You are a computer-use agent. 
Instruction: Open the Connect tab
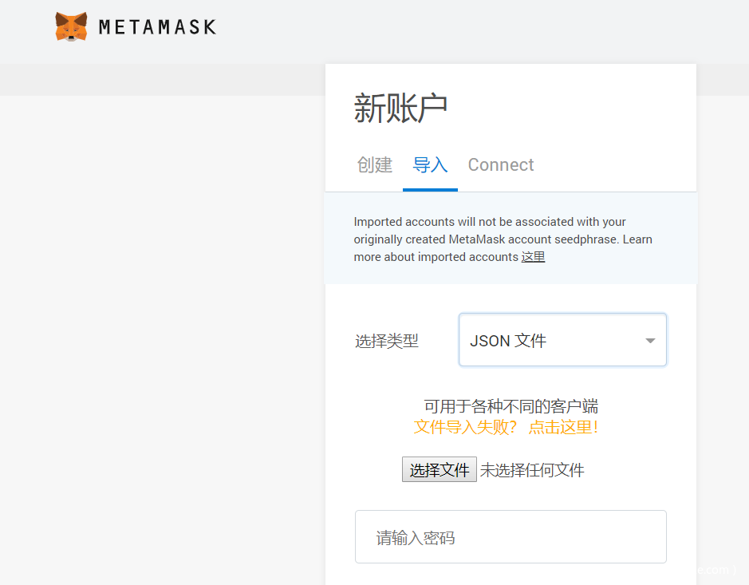pos(501,165)
